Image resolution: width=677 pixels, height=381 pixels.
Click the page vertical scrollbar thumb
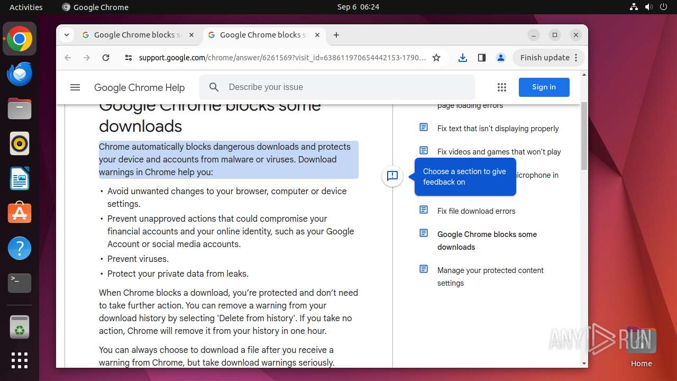tap(584, 136)
